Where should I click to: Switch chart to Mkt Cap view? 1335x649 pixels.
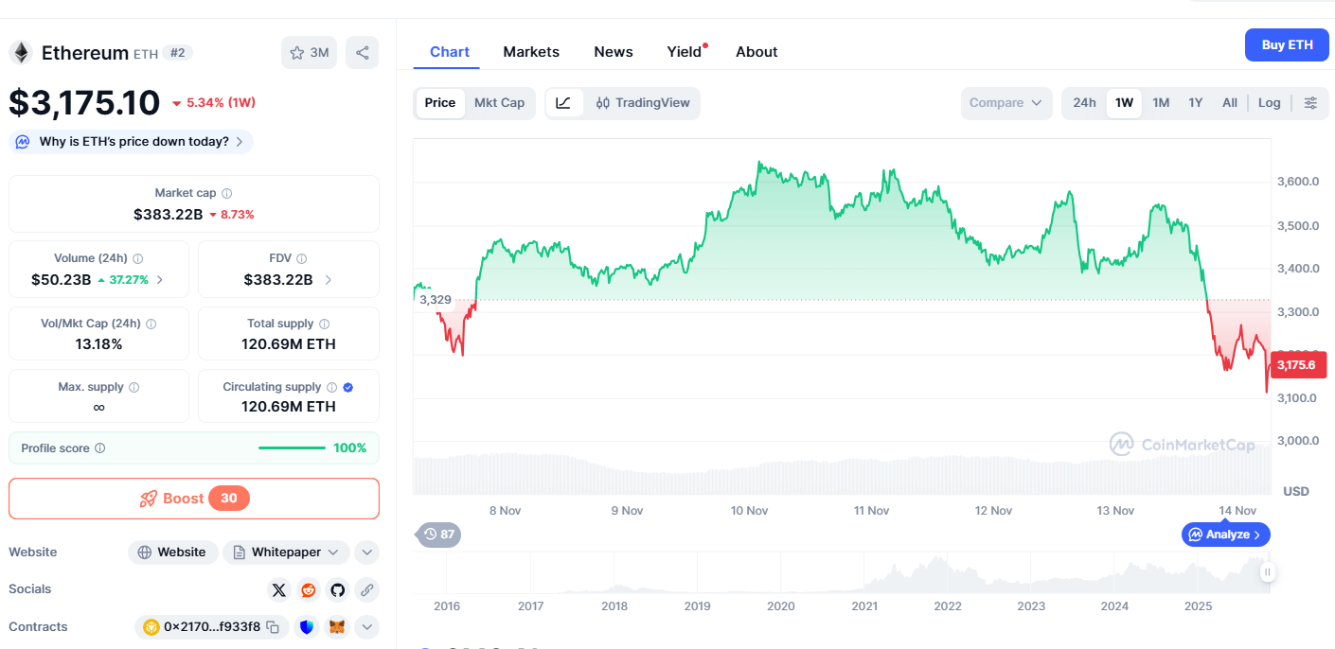[499, 103]
